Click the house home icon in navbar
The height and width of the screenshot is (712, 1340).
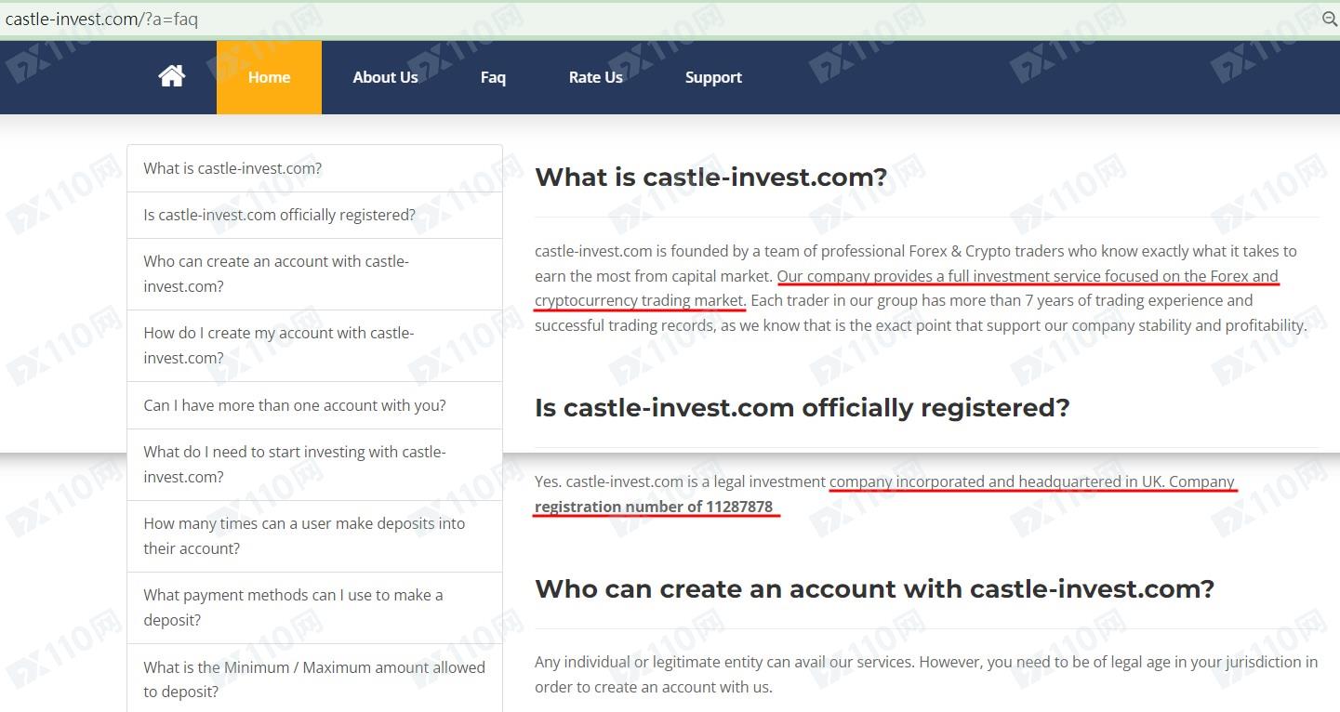pos(172,76)
